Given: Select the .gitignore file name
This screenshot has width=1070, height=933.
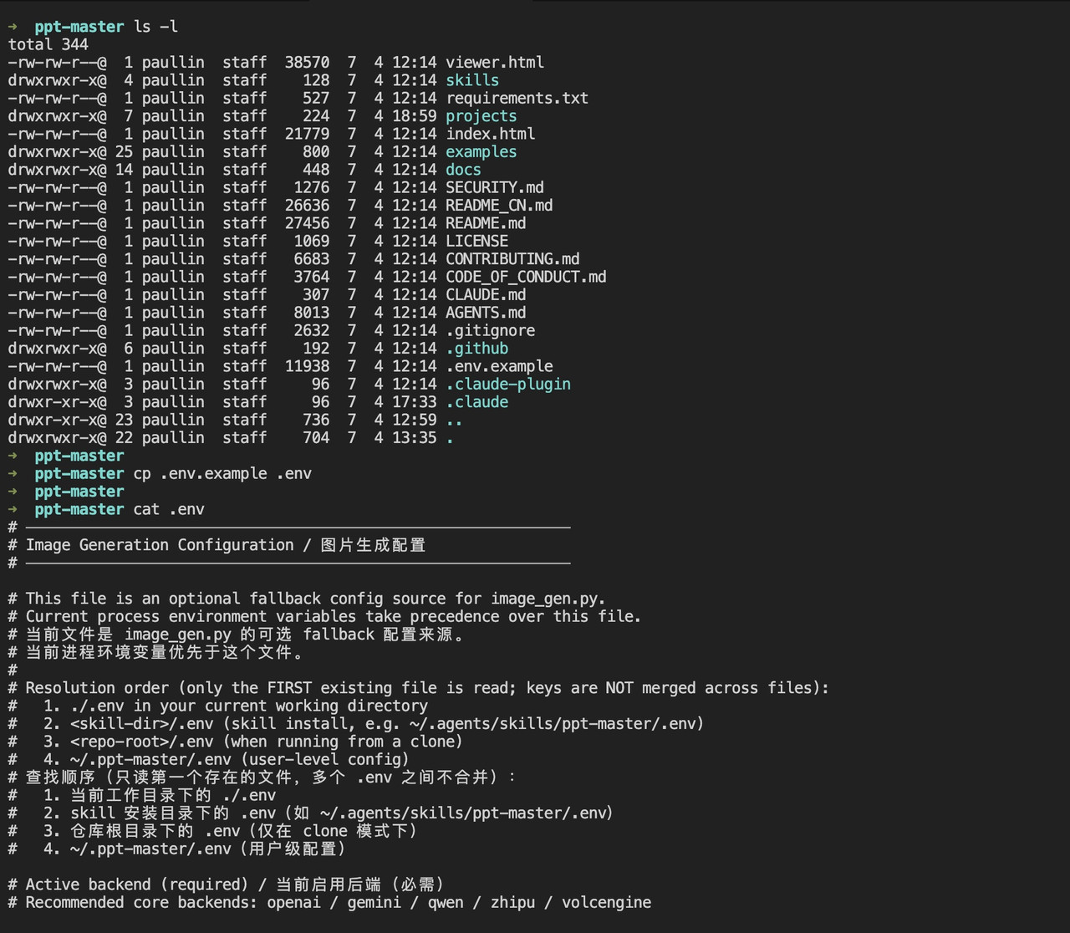Looking at the screenshot, I should point(491,331).
